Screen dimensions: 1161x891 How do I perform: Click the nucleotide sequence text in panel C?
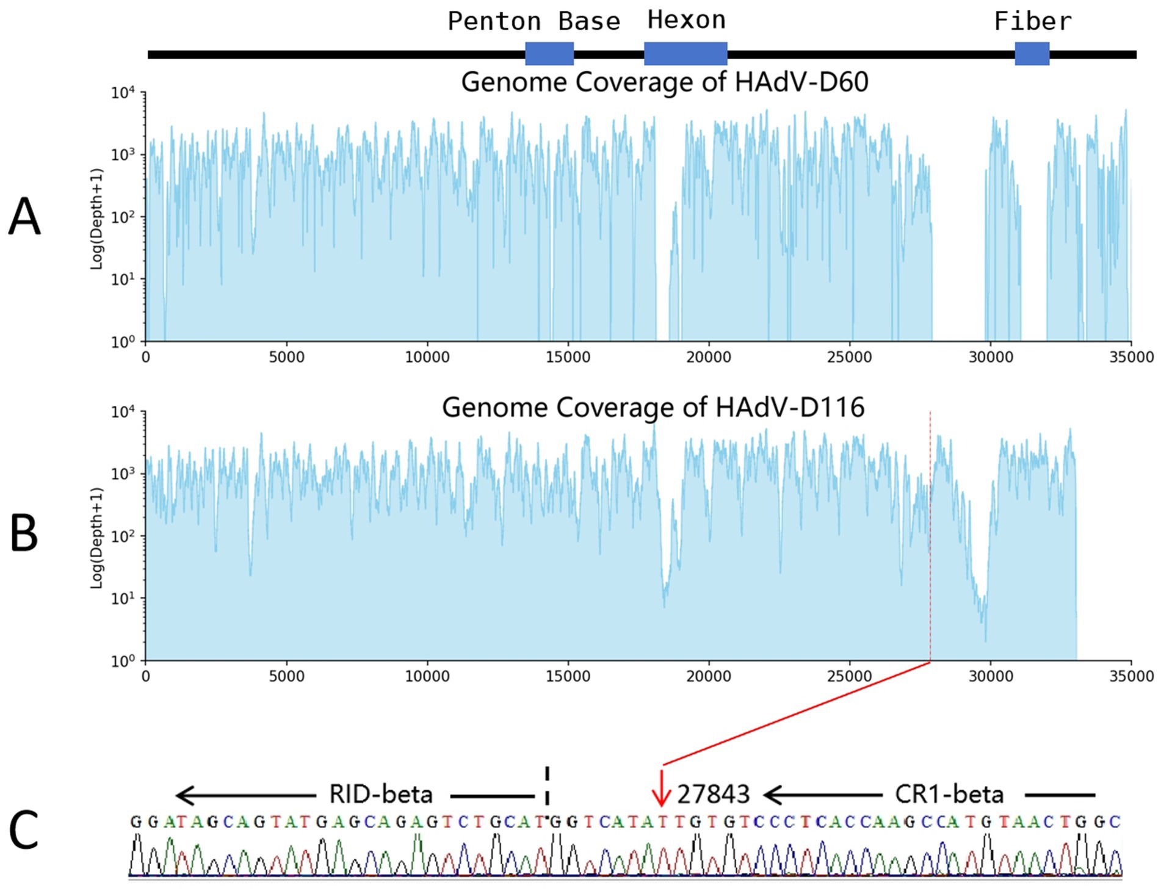[x=626, y=822]
